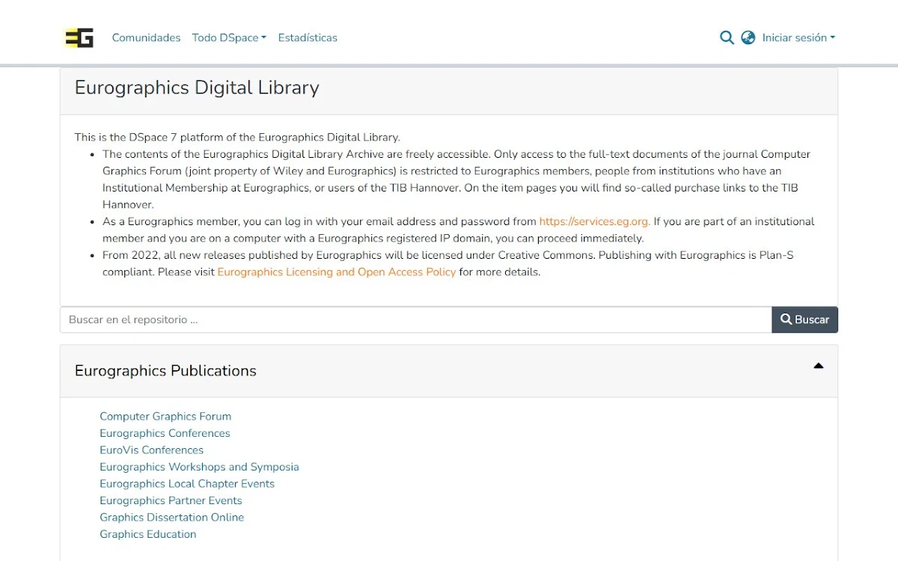This screenshot has width=898, height=561.
Task: Open Eurographics Workshops and Symposia
Action: pyautogui.click(x=199, y=467)
